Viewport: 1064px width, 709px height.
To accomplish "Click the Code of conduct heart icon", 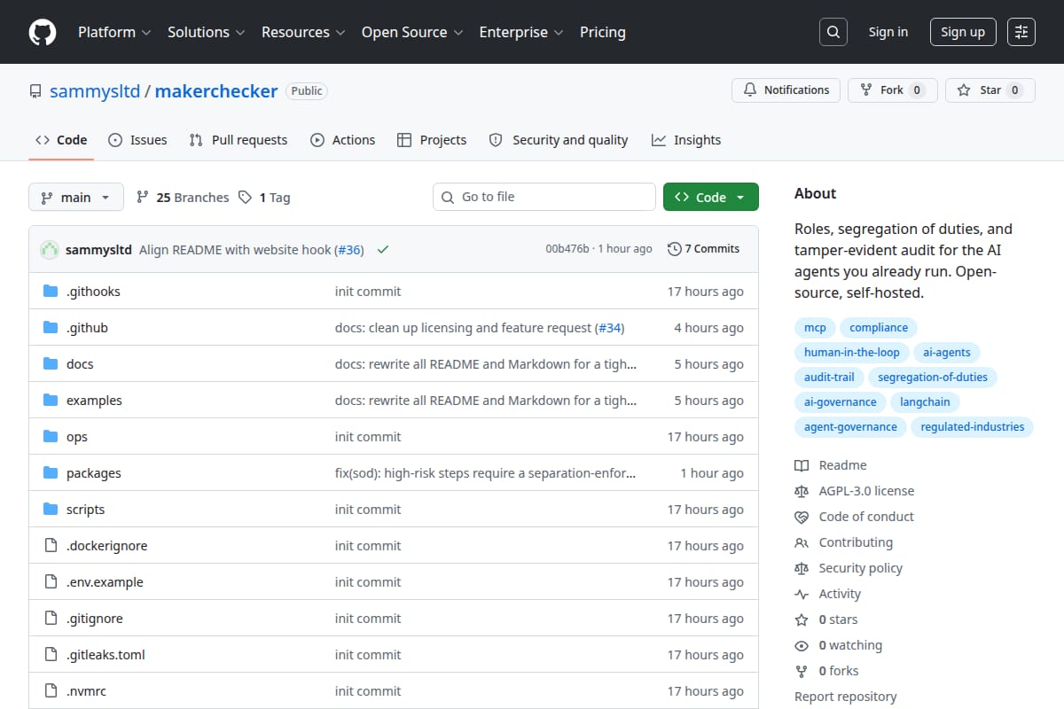I will click(802, 517).
